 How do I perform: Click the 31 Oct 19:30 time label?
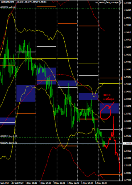(17, 183)
